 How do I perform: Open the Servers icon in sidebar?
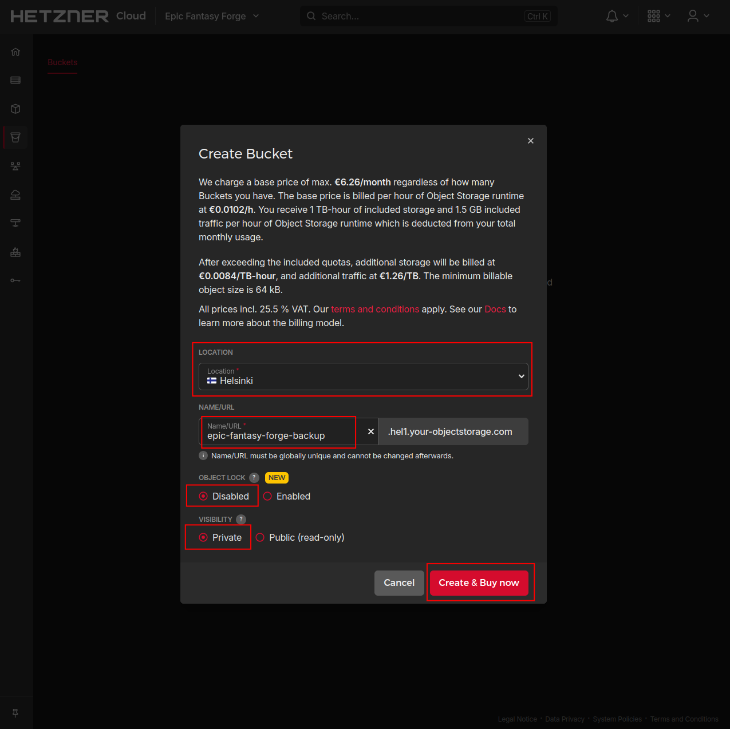point(15,80)
